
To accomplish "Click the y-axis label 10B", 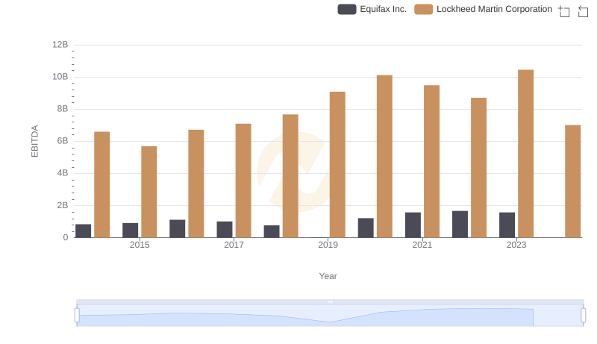I will pyautogui.click(x=60, y=77).
